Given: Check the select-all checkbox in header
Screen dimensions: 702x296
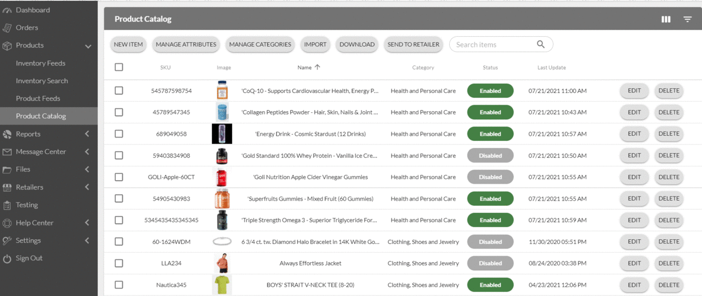Looking at the screenshot, I should click(119, 67).
